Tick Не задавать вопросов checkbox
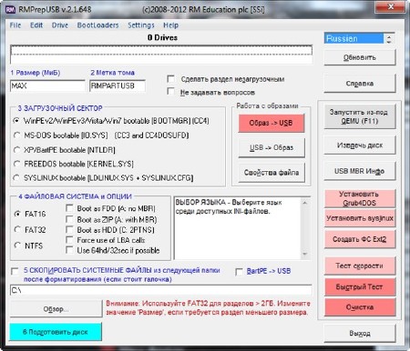This screenshot has height=351, width=410. (171, 92)
